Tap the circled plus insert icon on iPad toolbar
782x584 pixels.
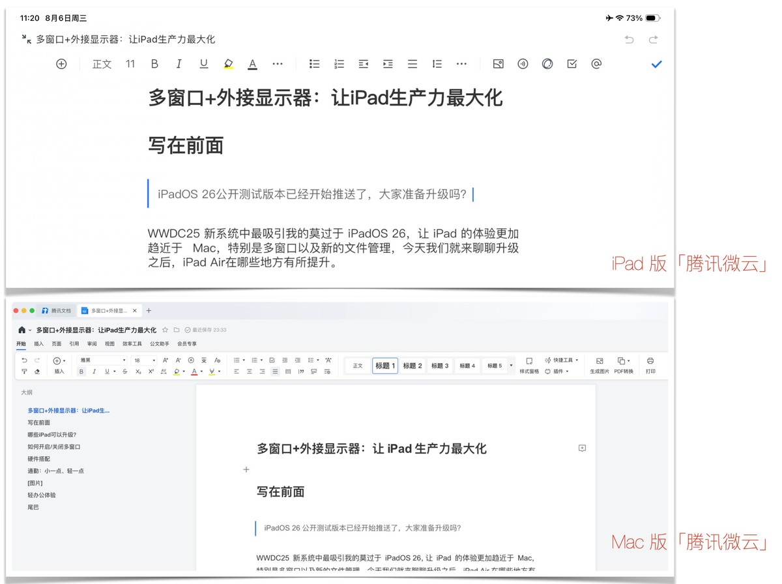click(61, 64)
